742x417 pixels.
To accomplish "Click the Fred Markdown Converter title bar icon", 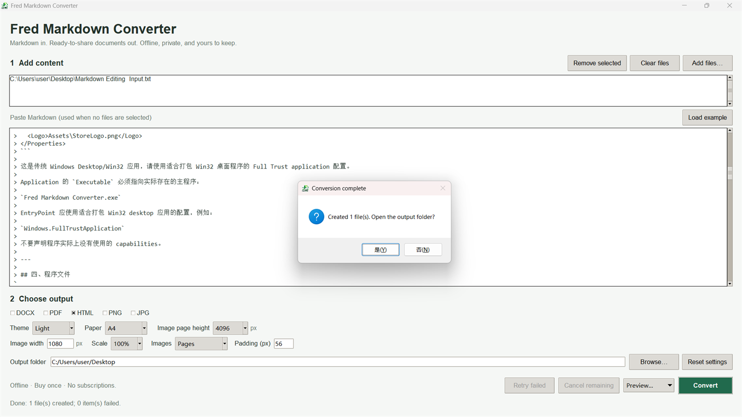I will pyautogui.click(x=4, y=6).
